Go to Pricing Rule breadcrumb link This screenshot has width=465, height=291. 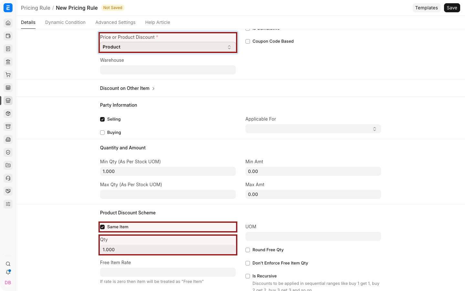[x=36, y=8]
